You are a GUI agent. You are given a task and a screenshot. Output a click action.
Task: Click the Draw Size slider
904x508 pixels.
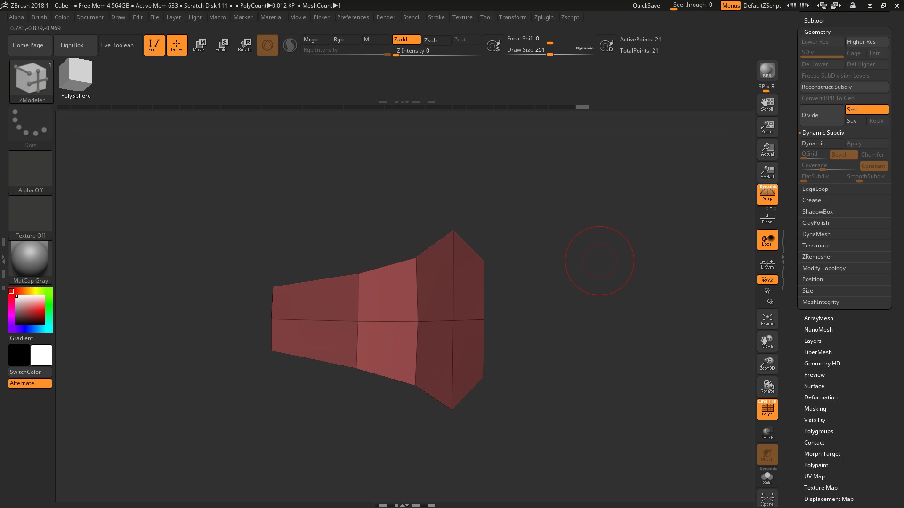click(550, 50)
